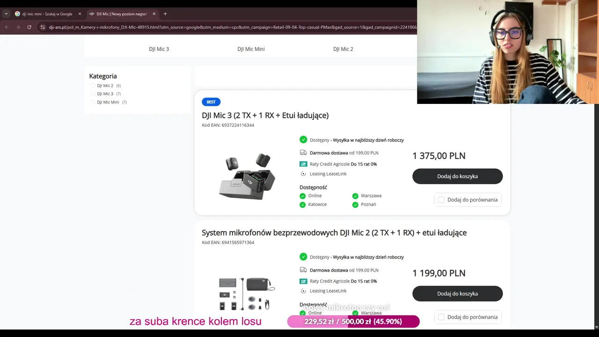Click the green availability check icon for DJI Mic 3
The width and height of the screenshot is (599, 337).
(x=303, y=139)
